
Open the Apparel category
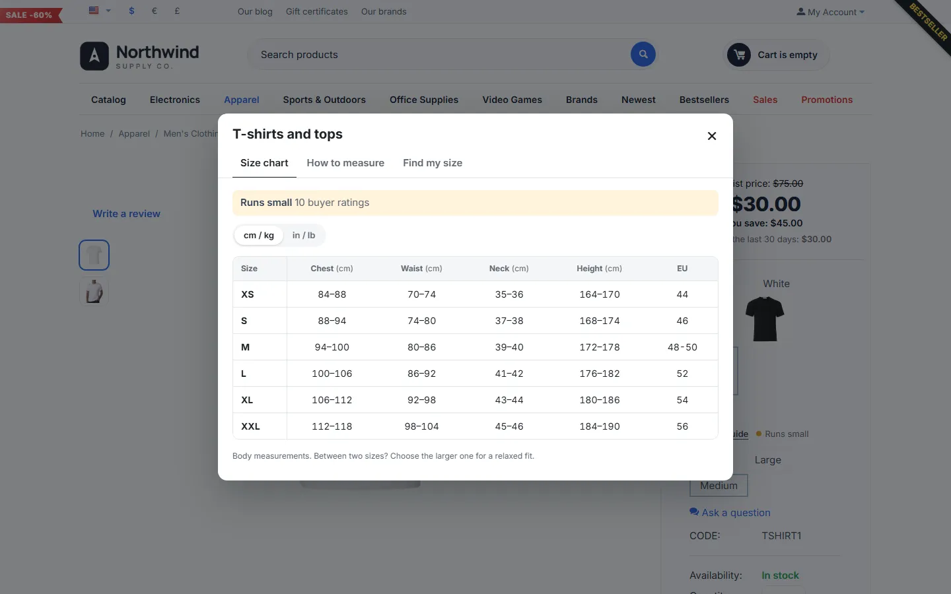[x=242, y=100]
